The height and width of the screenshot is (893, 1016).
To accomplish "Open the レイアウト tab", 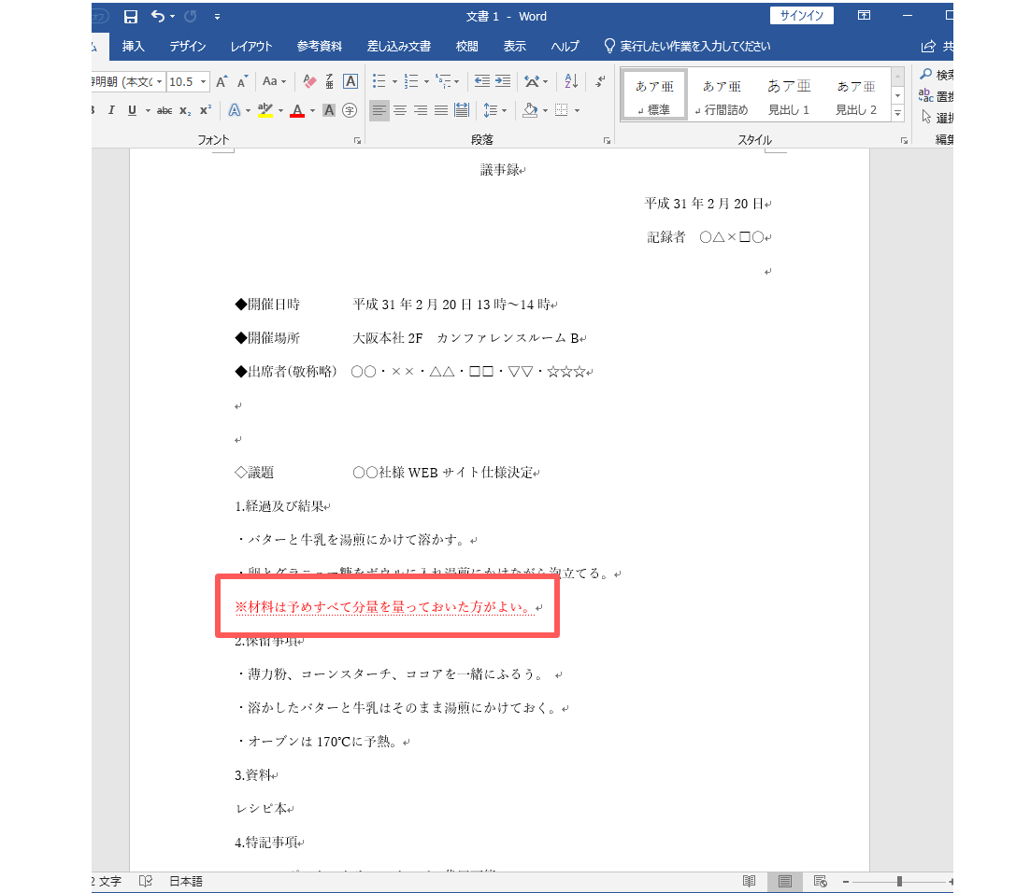I will (250, 46).
